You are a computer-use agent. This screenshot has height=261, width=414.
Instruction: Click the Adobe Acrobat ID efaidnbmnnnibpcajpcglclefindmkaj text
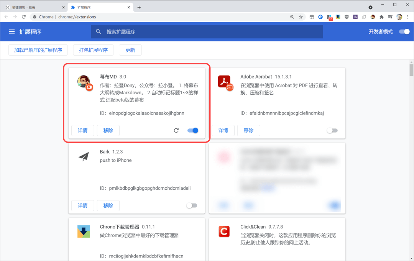coord(286,113)
